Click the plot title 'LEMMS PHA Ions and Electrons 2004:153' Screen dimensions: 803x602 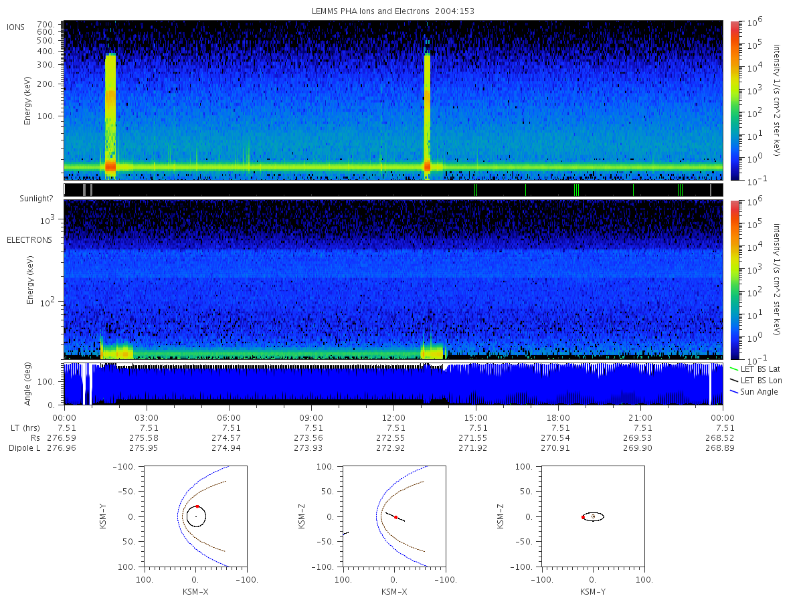point(393,11)
